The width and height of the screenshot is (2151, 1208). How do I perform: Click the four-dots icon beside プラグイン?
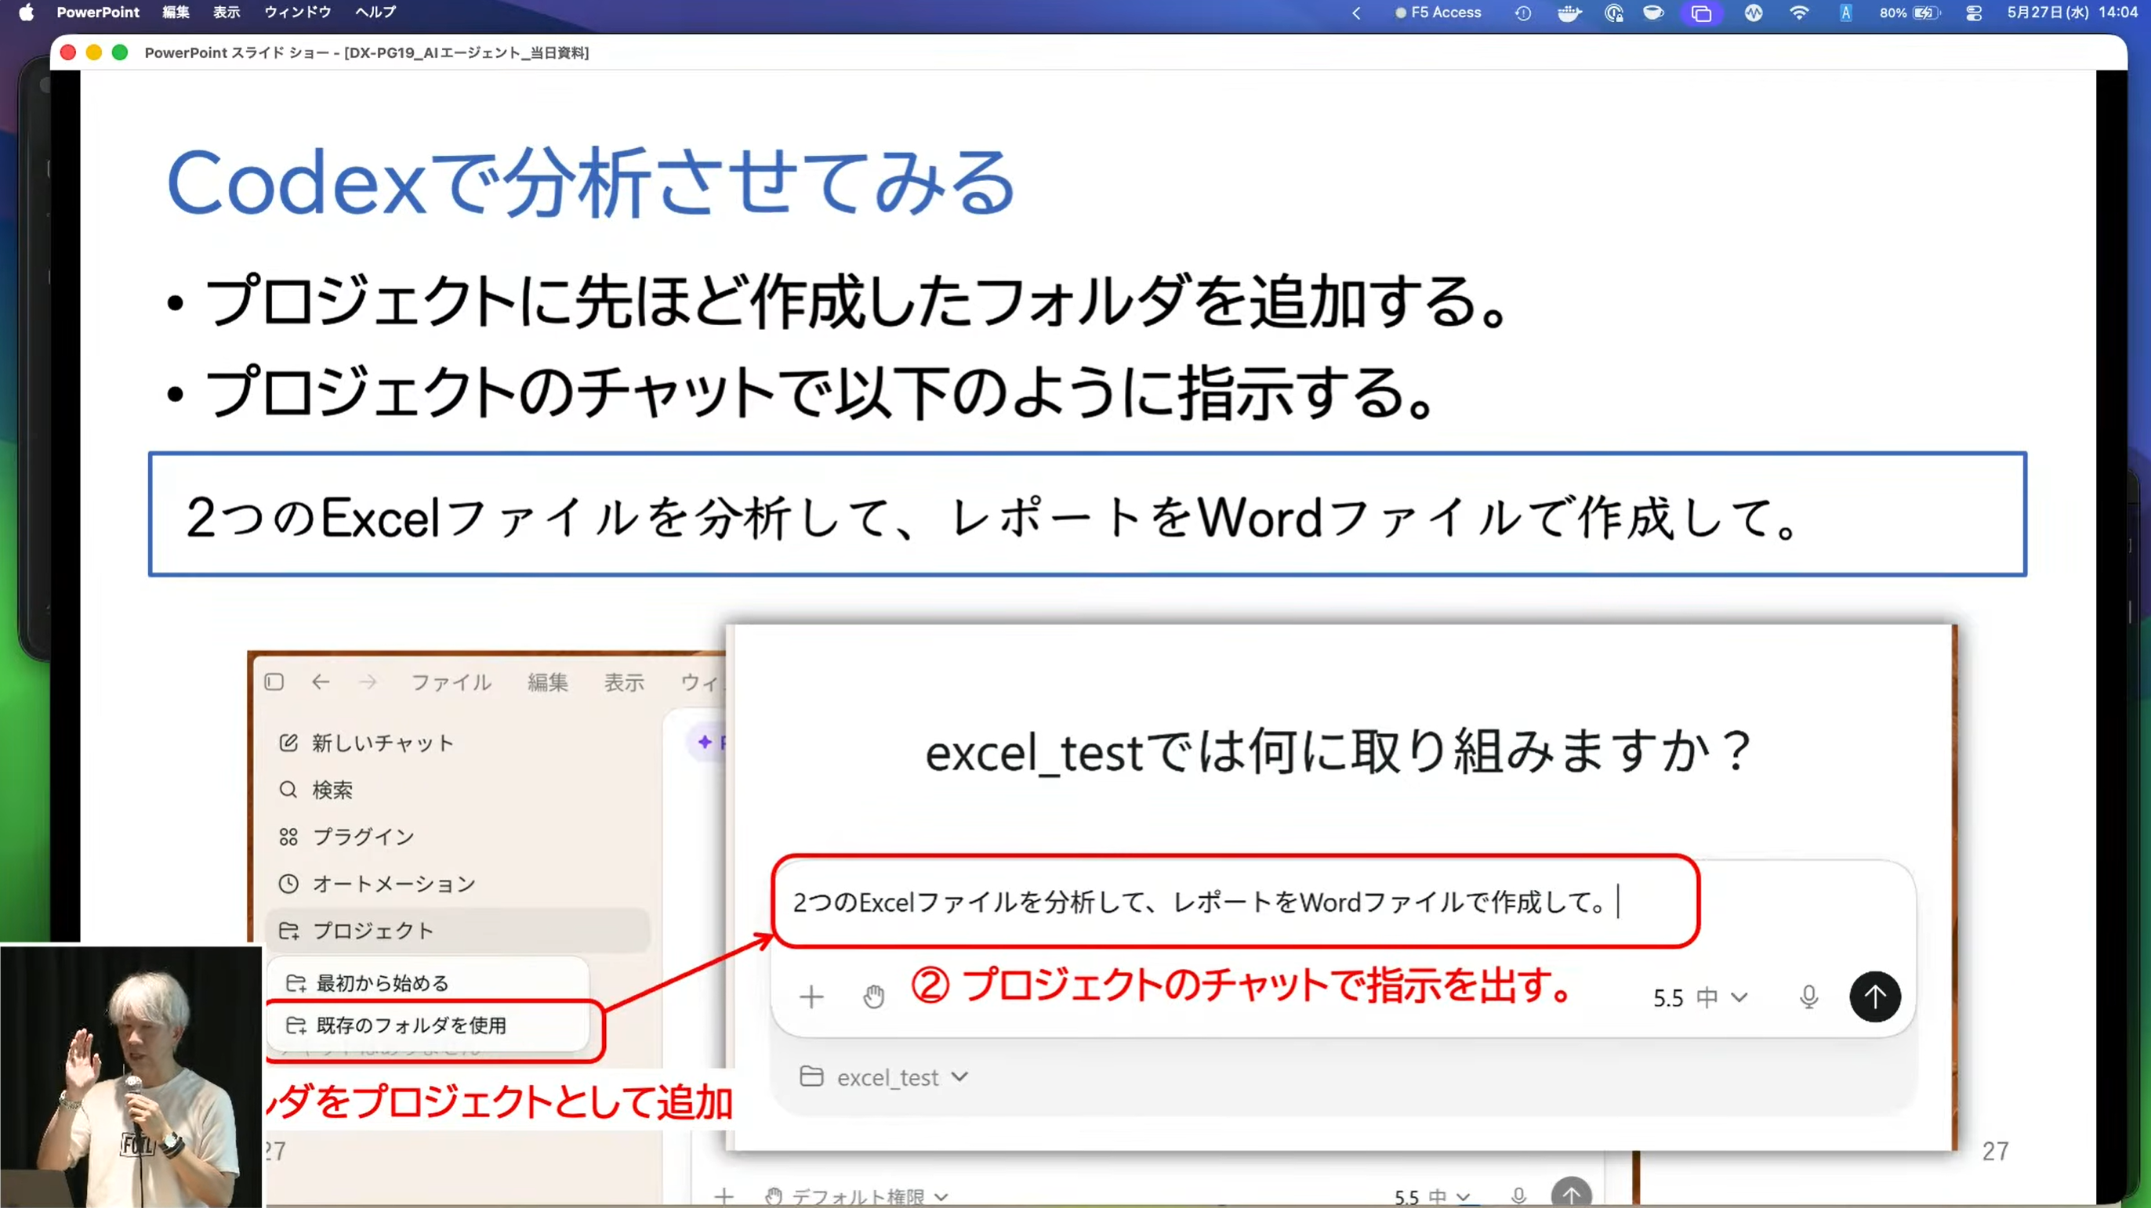[288, 837]
